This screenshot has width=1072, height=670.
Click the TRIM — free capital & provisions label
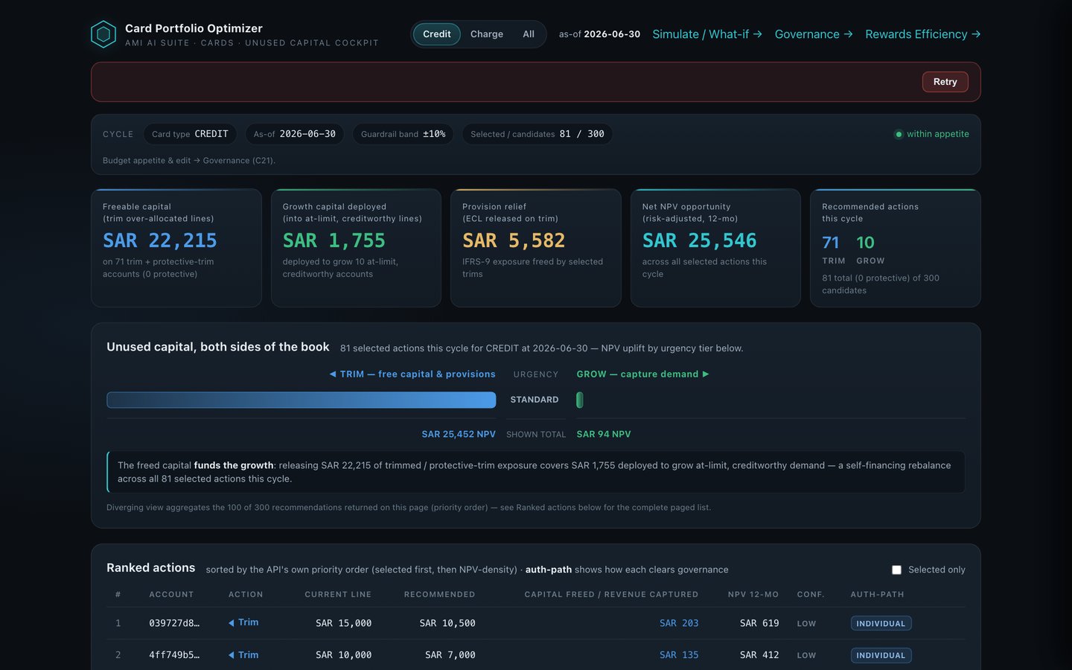pos(412,374)
